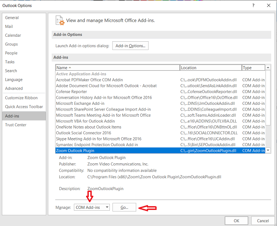
Task: Close the Outlook Options dialog
Action: (x=268, y=5)
